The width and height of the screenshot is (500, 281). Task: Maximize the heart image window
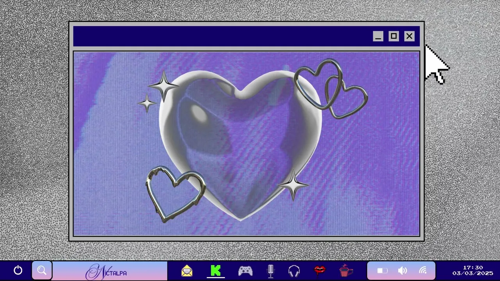394,36
